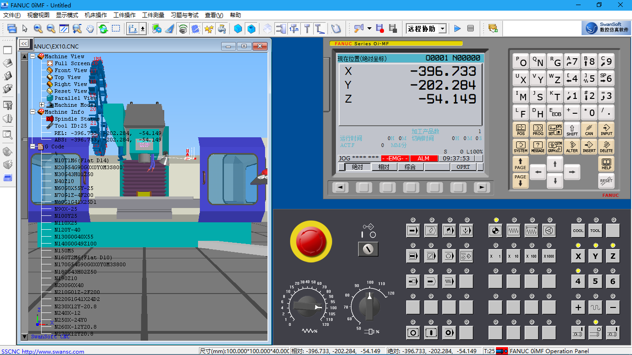Toggle the COOL coolant button
The width and height of the screenshot is (632, 355).
pyautogui.click(x=578, y=230)
